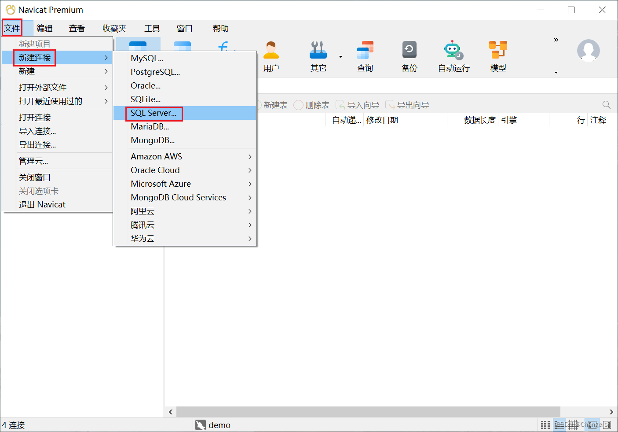Open the 文件 menu
Viewport: 618px width, 432px height.
(12, 28)
